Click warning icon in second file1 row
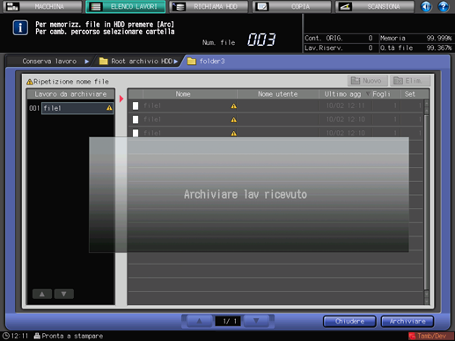Image resolution: width=455 pixels, height=341 pixels. click(233, 120)
